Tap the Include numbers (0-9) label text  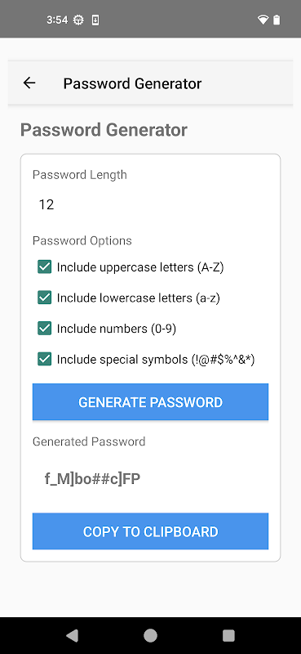[117, 329]
